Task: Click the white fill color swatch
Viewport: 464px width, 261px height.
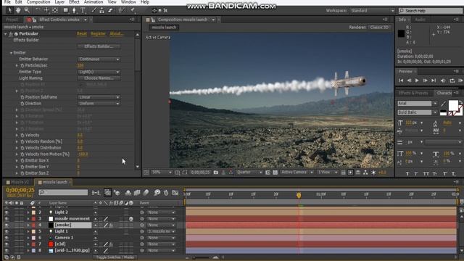Action: coord(453,105)
